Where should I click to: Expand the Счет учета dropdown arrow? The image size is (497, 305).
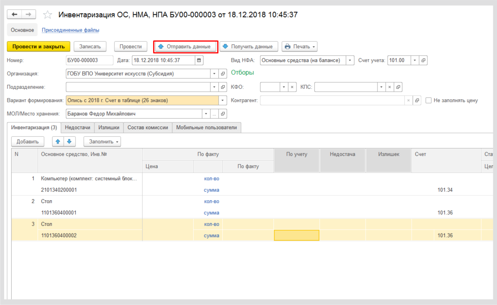pos(415,60)
